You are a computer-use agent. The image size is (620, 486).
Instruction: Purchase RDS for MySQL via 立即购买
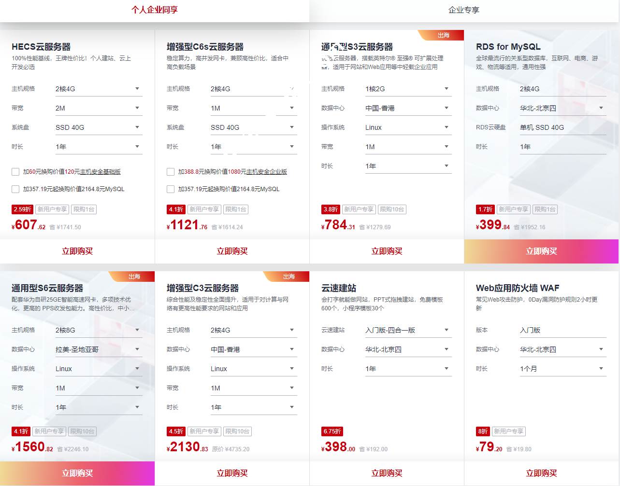tap(541, 251)
